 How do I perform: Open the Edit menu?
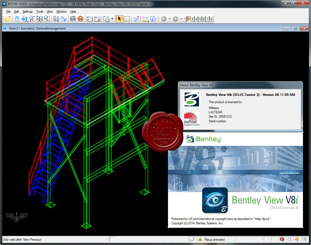[x=16, y=12]
